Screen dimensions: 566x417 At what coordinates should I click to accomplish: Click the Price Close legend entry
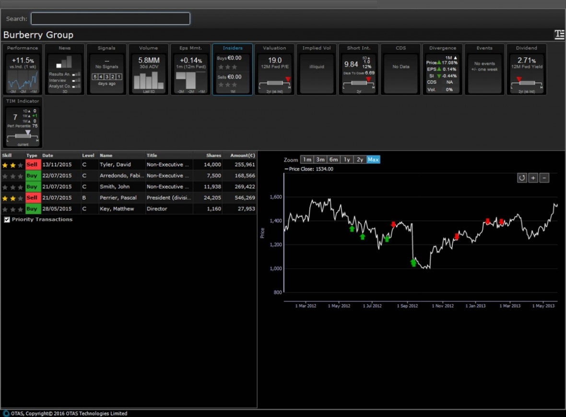pyautogui.click(x=309, y=169)
